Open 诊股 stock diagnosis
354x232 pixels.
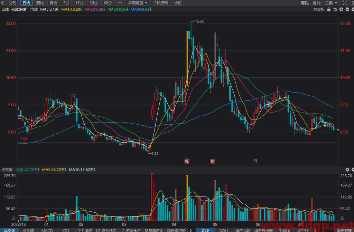pyautogui.click(x=178, y=3)
